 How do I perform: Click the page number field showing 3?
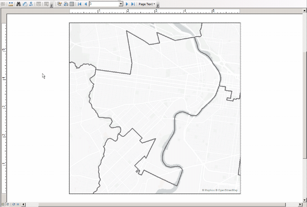click(x=103, y=4)
